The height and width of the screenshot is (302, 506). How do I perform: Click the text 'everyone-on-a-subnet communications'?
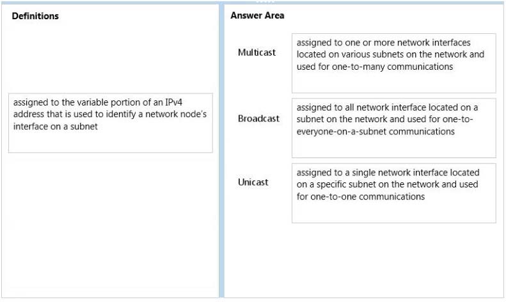pos(376,132)
